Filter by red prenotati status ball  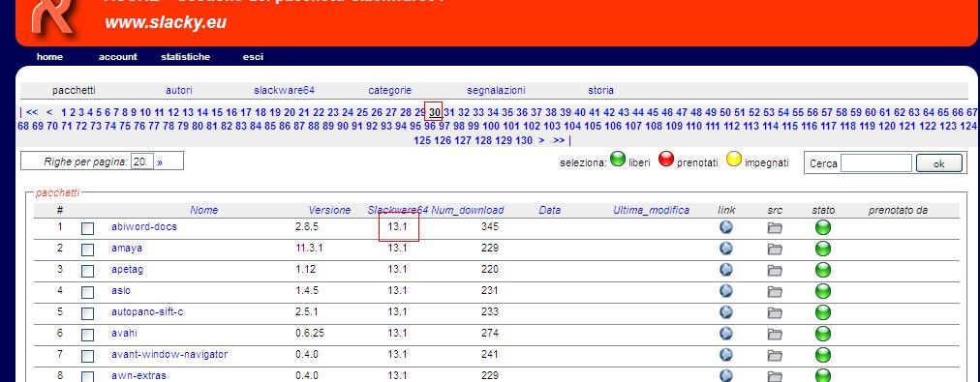[x=666, y=160]
